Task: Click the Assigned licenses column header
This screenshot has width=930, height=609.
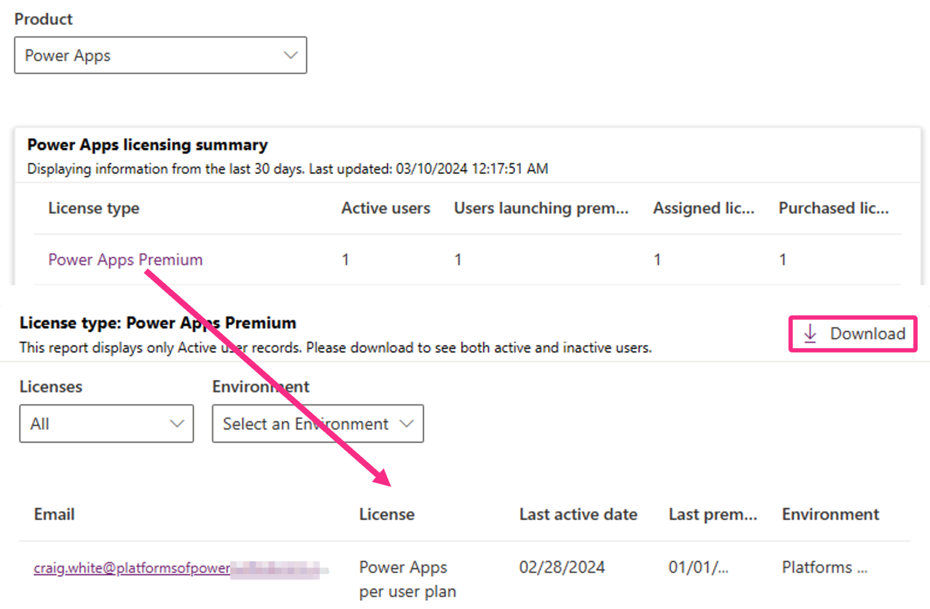Action: 703,208
